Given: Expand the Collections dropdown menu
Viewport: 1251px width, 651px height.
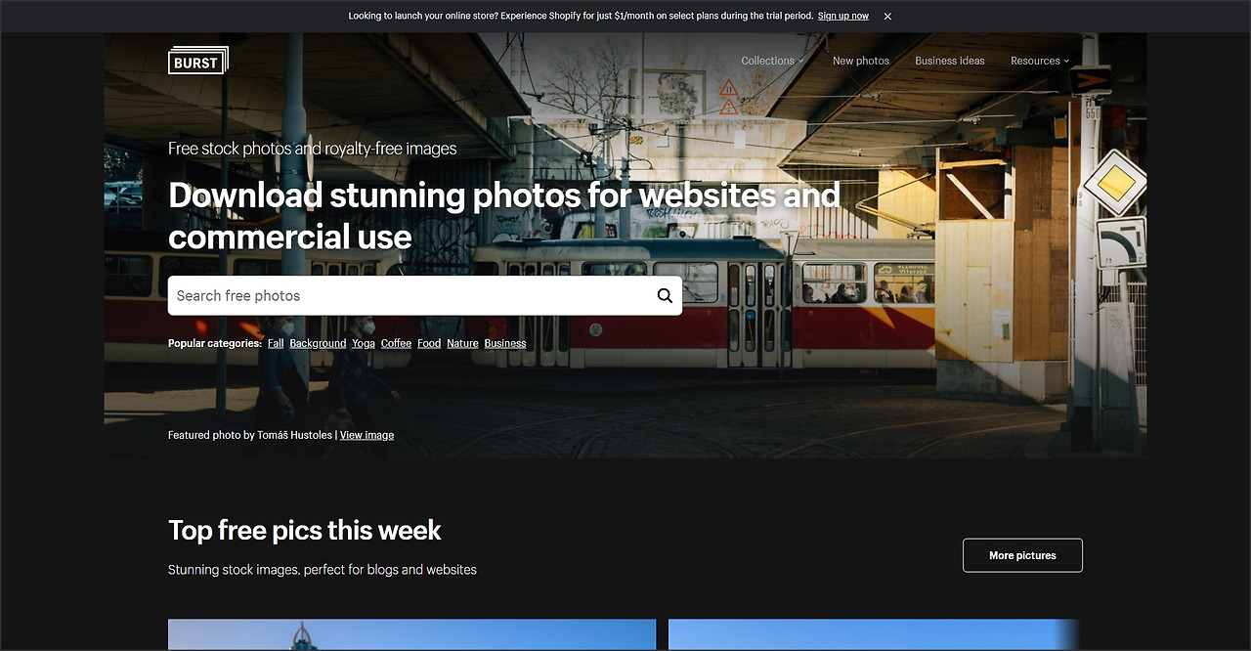Looking at the screenshot, I should click(772, 61).
